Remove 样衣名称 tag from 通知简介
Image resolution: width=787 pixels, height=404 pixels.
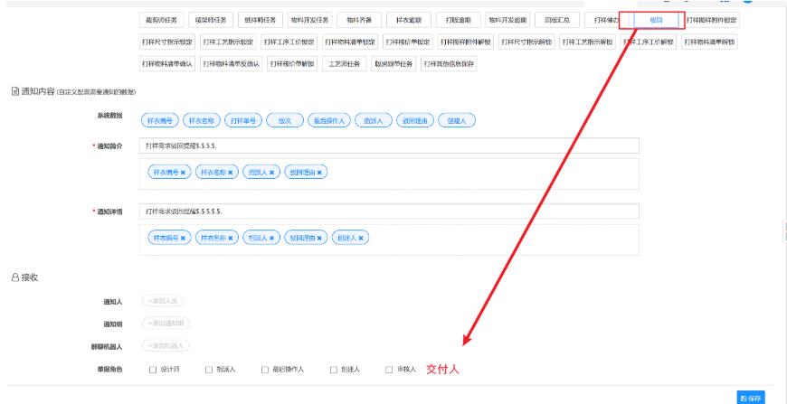[x=230, y=172]
